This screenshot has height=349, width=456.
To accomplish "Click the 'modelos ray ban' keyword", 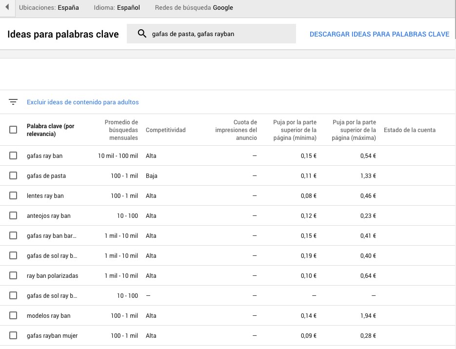I will click(49, 315).
